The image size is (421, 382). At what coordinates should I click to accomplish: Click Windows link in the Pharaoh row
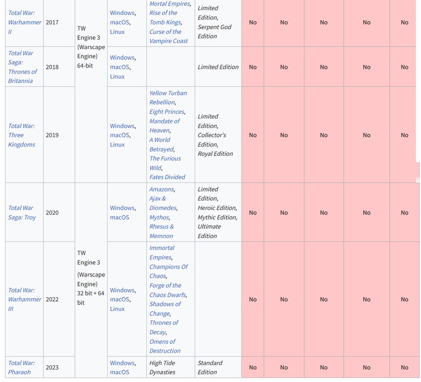(x=122, y=363)
